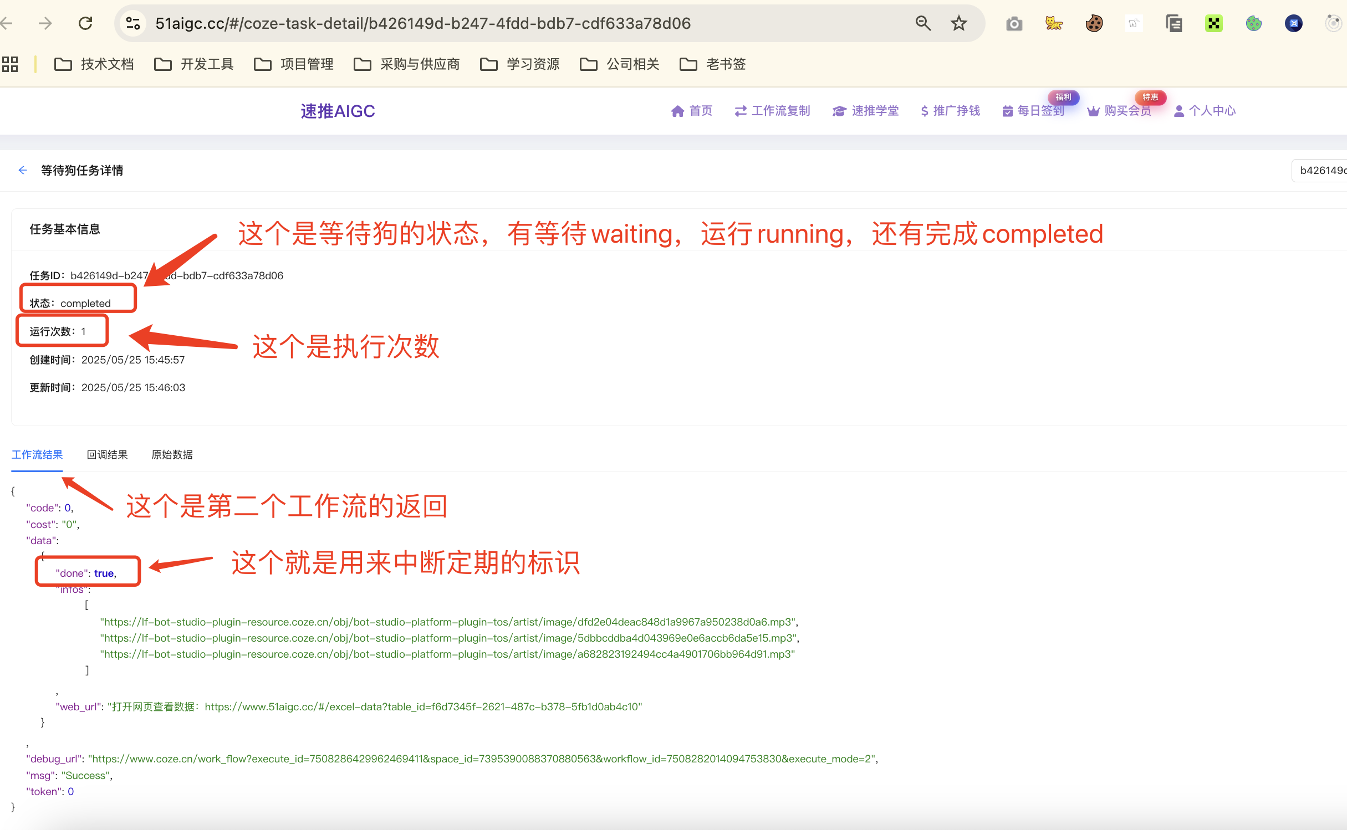Open the apps grid in bookmarks bar
1347x830 pixels.
[10, 64]
